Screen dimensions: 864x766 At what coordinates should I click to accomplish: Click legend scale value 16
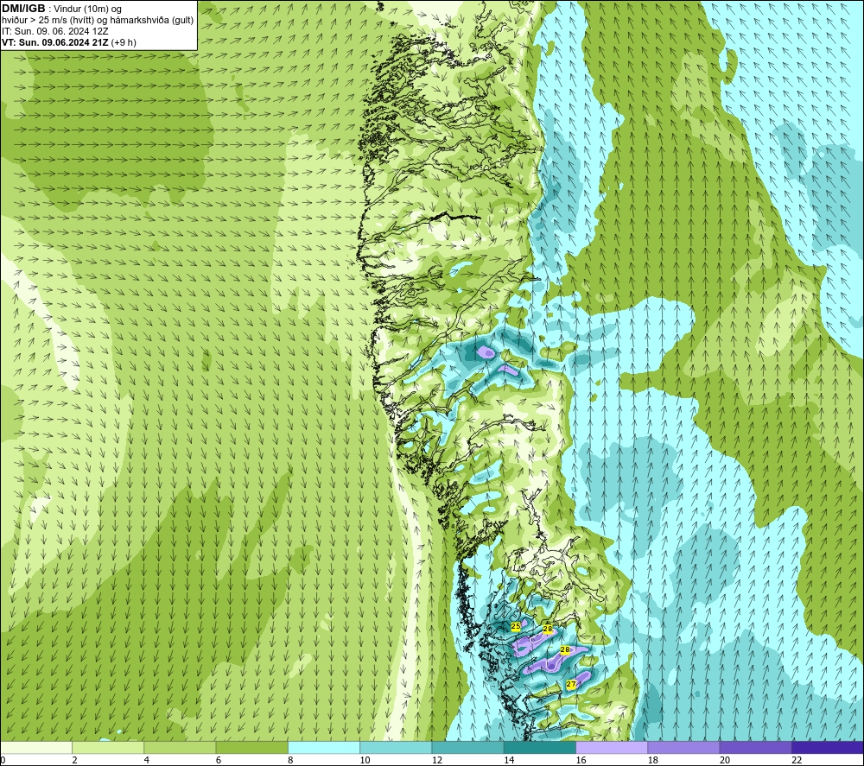tap(581, 761)
